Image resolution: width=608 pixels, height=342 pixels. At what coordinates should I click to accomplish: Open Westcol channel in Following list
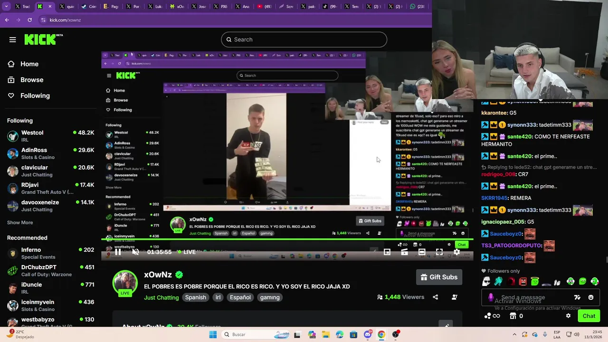point(50,136)
